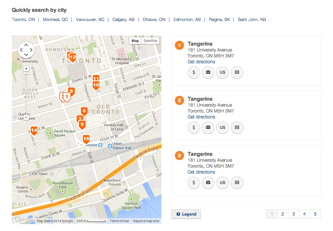Search by Montreal, QC
The width and height of the screenshot is (333, 231).
tap(55, 20)
